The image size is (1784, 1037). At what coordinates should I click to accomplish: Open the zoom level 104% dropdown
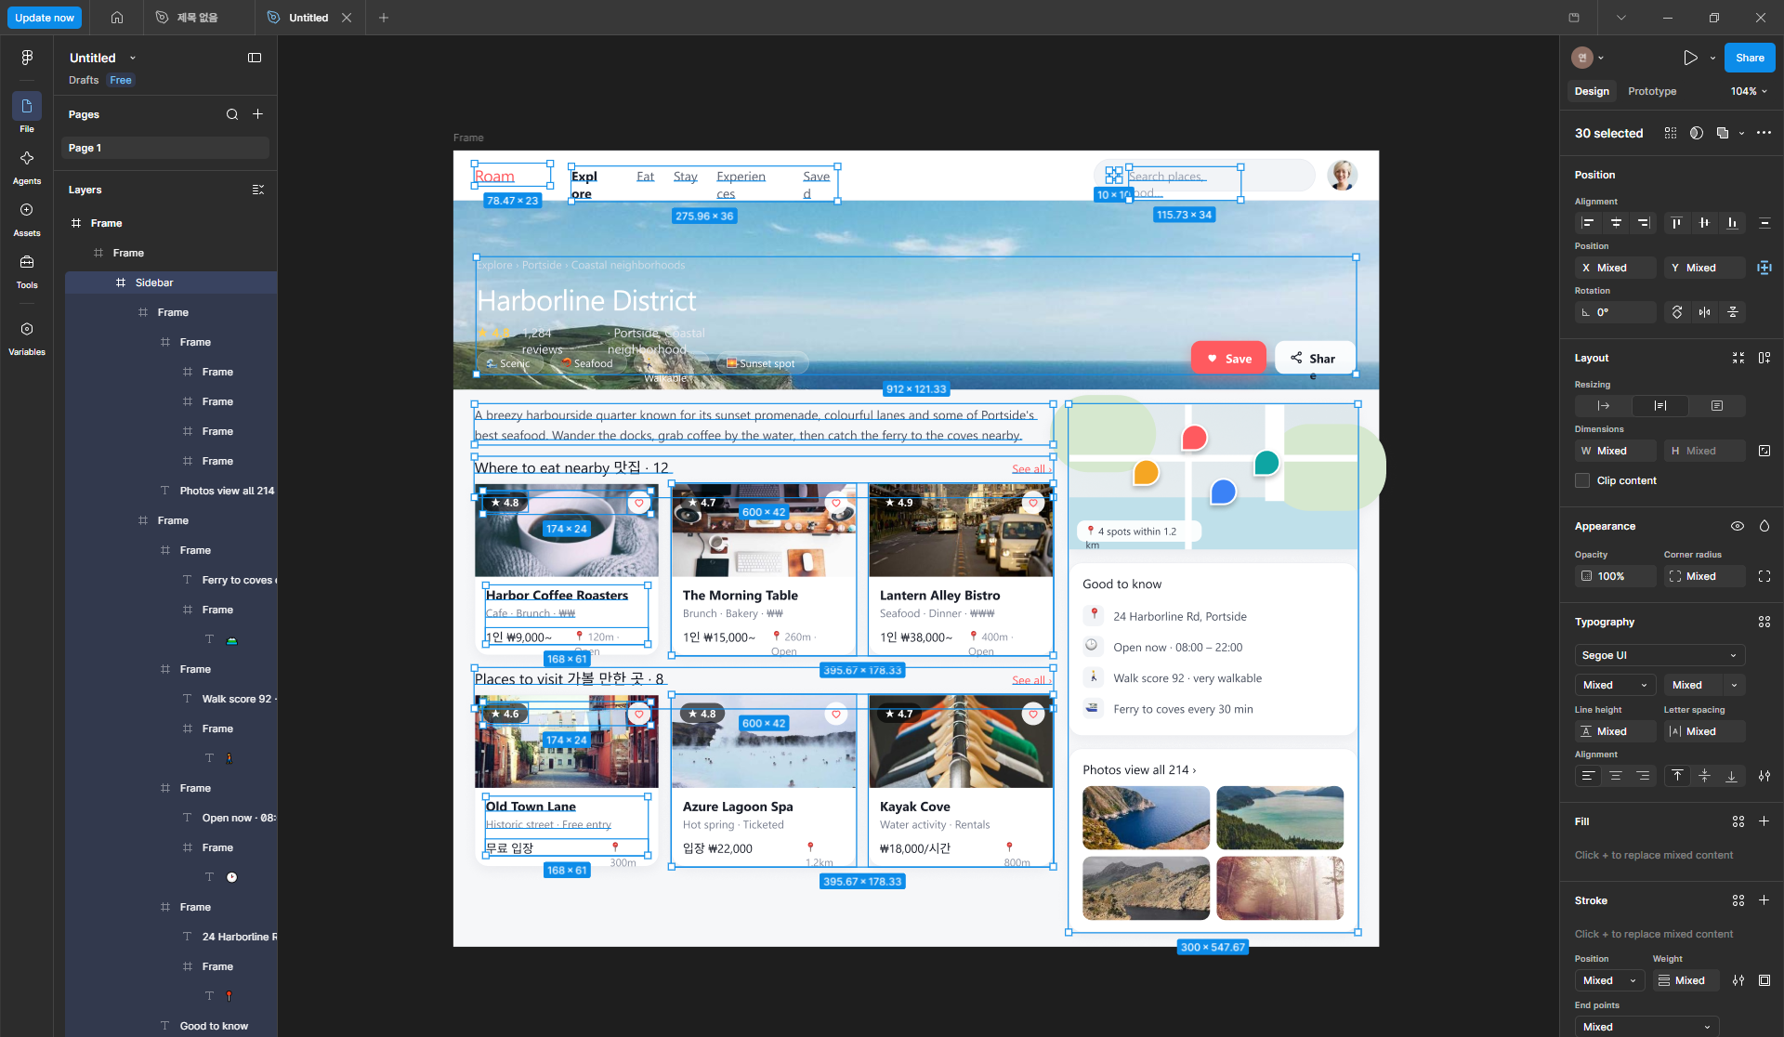click(1749, 91)
